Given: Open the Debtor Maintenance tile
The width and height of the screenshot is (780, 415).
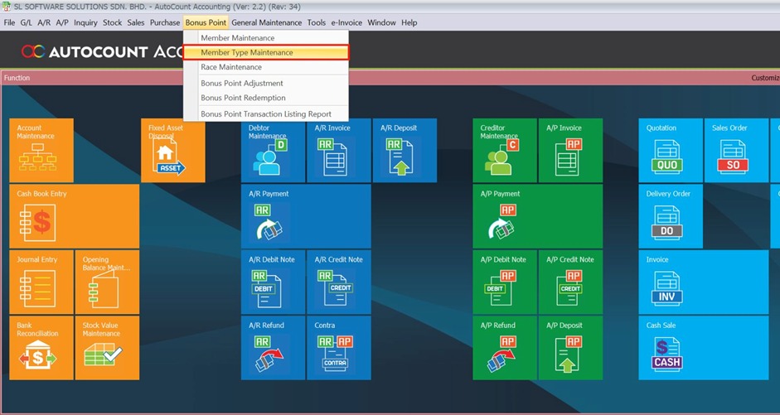Looking at the screenshot, I should coord(272,151).
